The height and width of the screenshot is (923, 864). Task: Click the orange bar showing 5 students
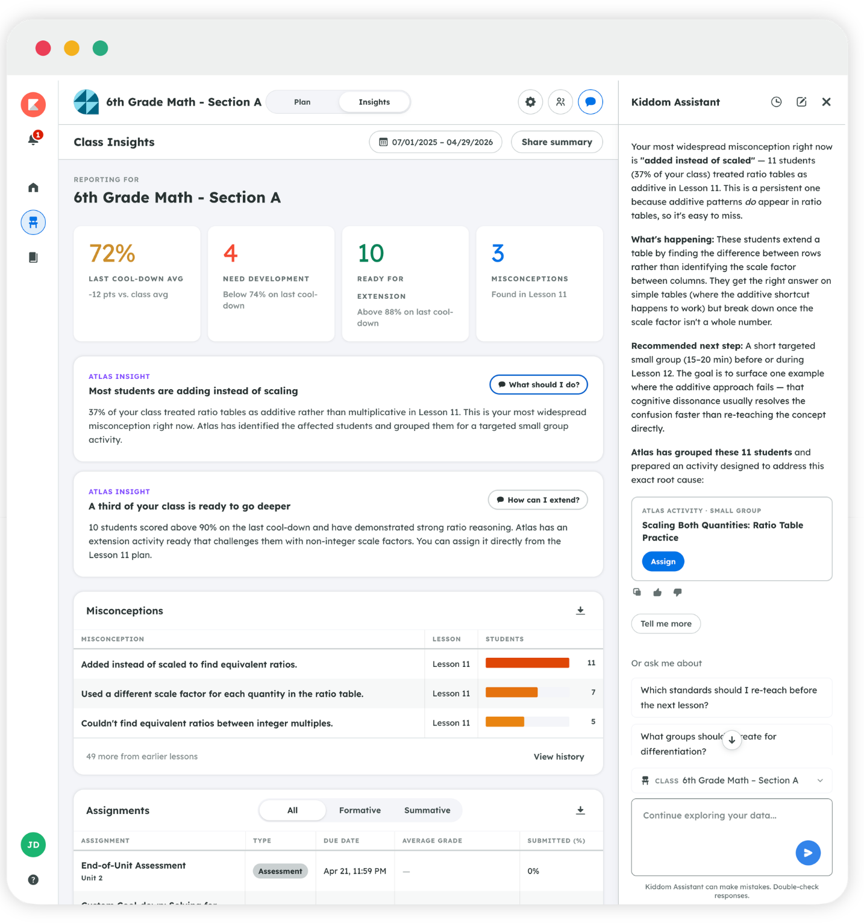tap(505, 722)
